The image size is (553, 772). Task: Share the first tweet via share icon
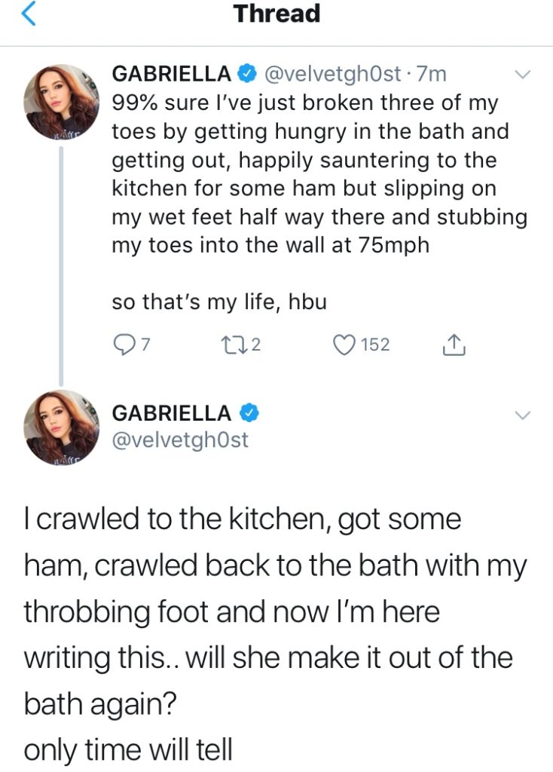pos(452,345)
